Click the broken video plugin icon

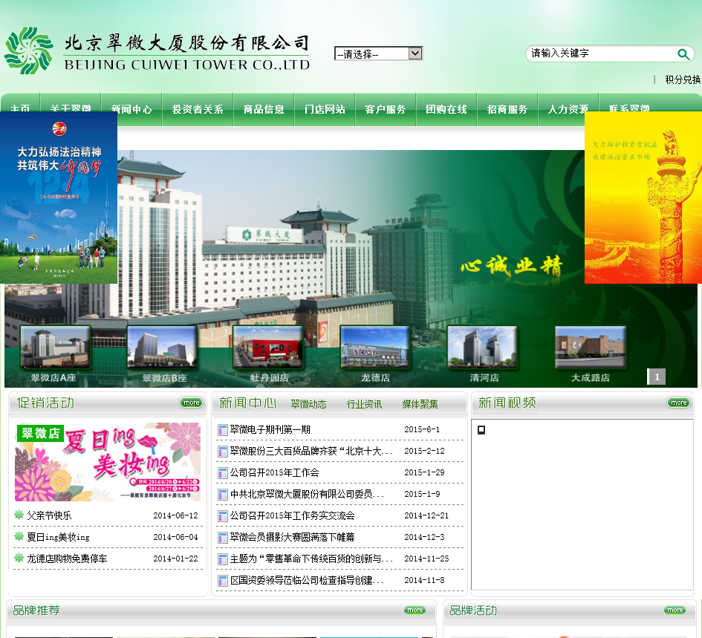481,430
